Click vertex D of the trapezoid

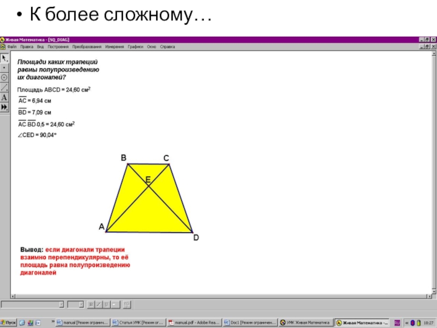click(x=193, y=232)
